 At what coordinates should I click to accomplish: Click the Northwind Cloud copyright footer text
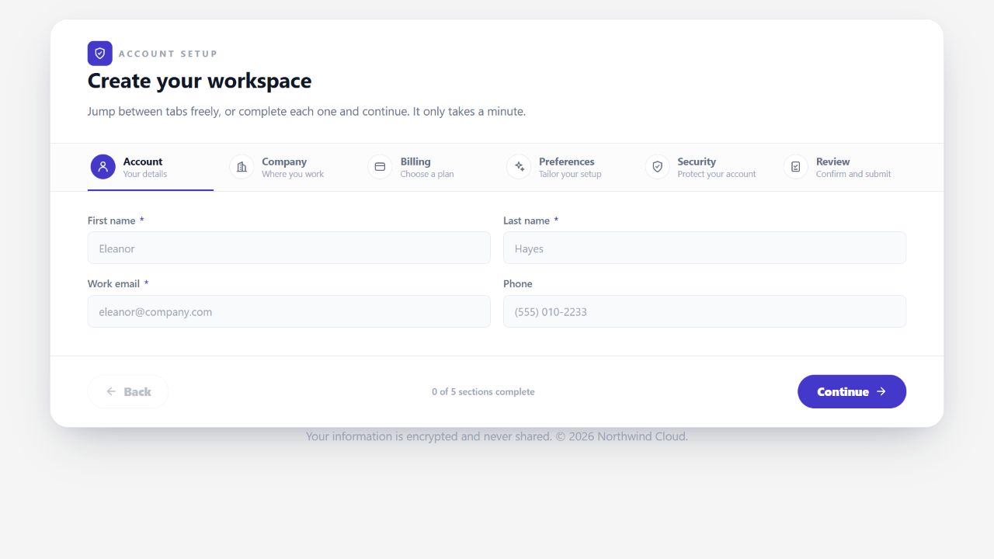click(497, 436)
